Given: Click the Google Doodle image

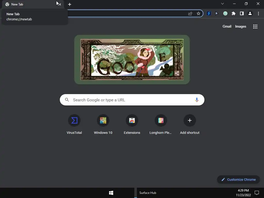Looking at the screenshot, I should [132, 60].
